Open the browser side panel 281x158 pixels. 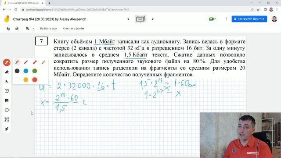tap(265, 10)
